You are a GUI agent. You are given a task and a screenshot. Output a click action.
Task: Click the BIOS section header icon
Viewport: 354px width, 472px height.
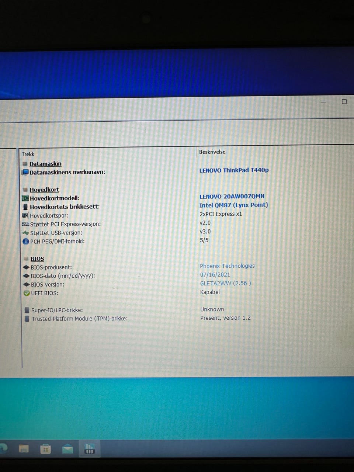pyautogui.click(x=26, y=259)
